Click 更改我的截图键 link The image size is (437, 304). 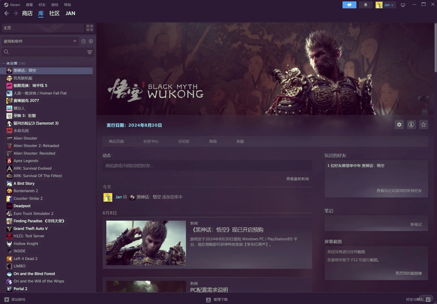(408, 273)
